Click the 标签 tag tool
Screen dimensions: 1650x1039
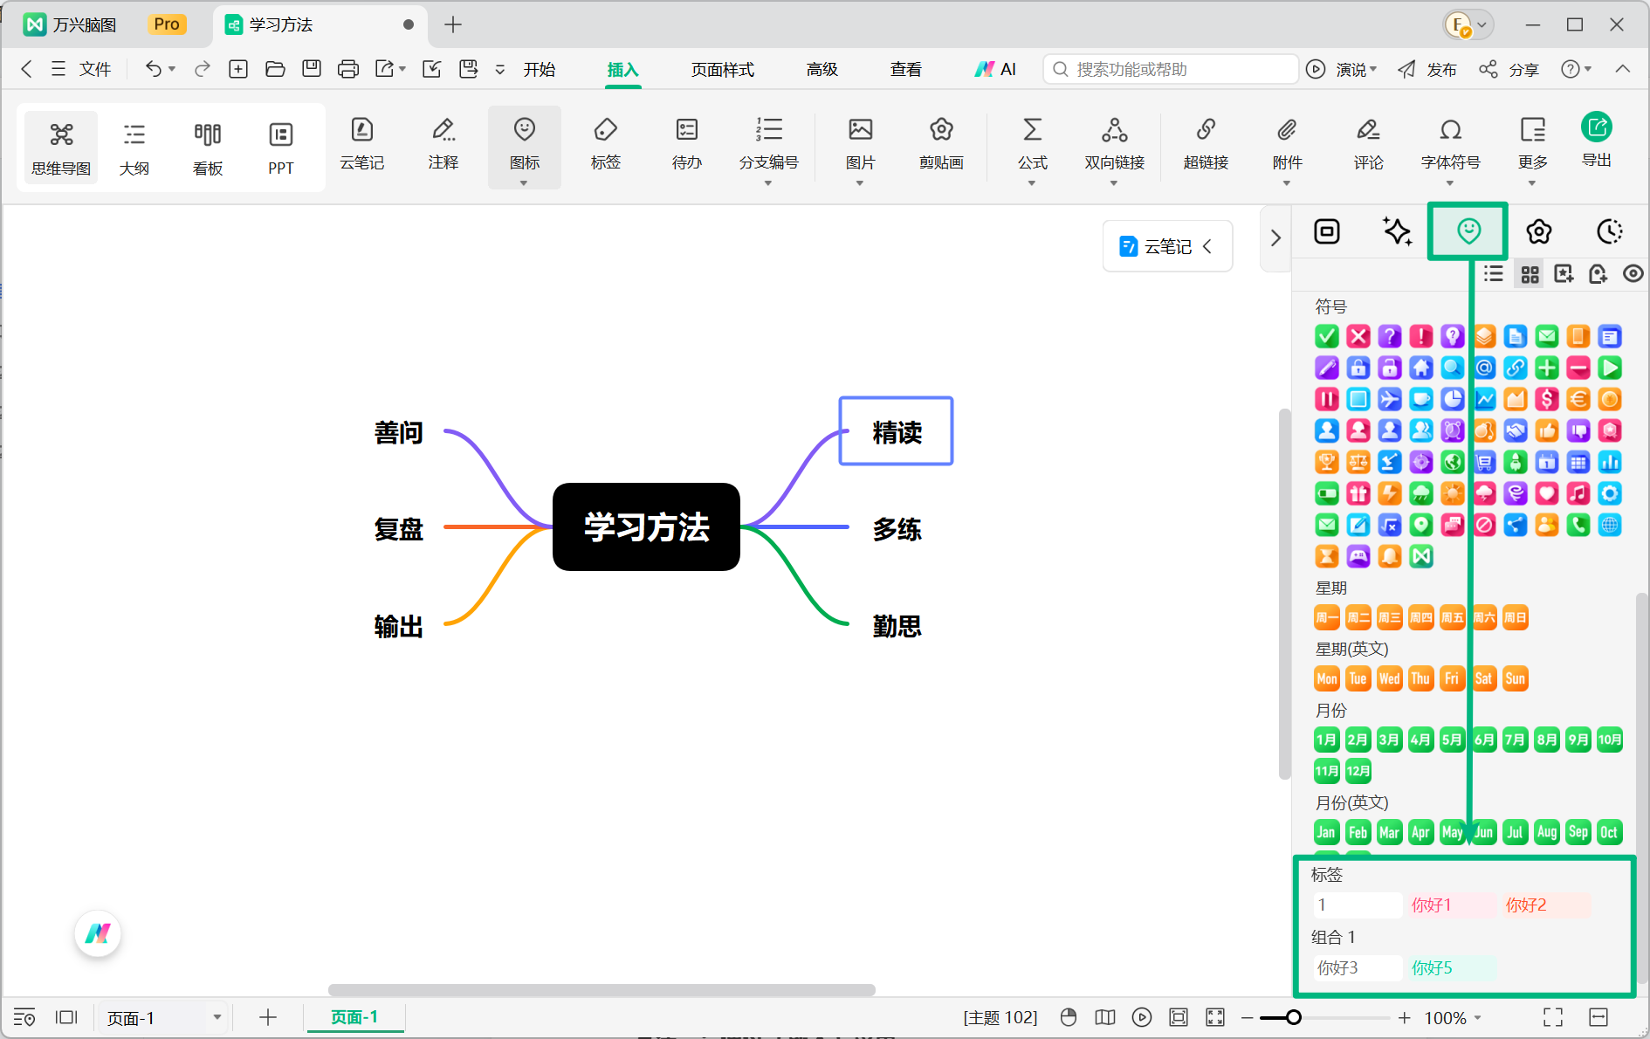tap(605, 145)
